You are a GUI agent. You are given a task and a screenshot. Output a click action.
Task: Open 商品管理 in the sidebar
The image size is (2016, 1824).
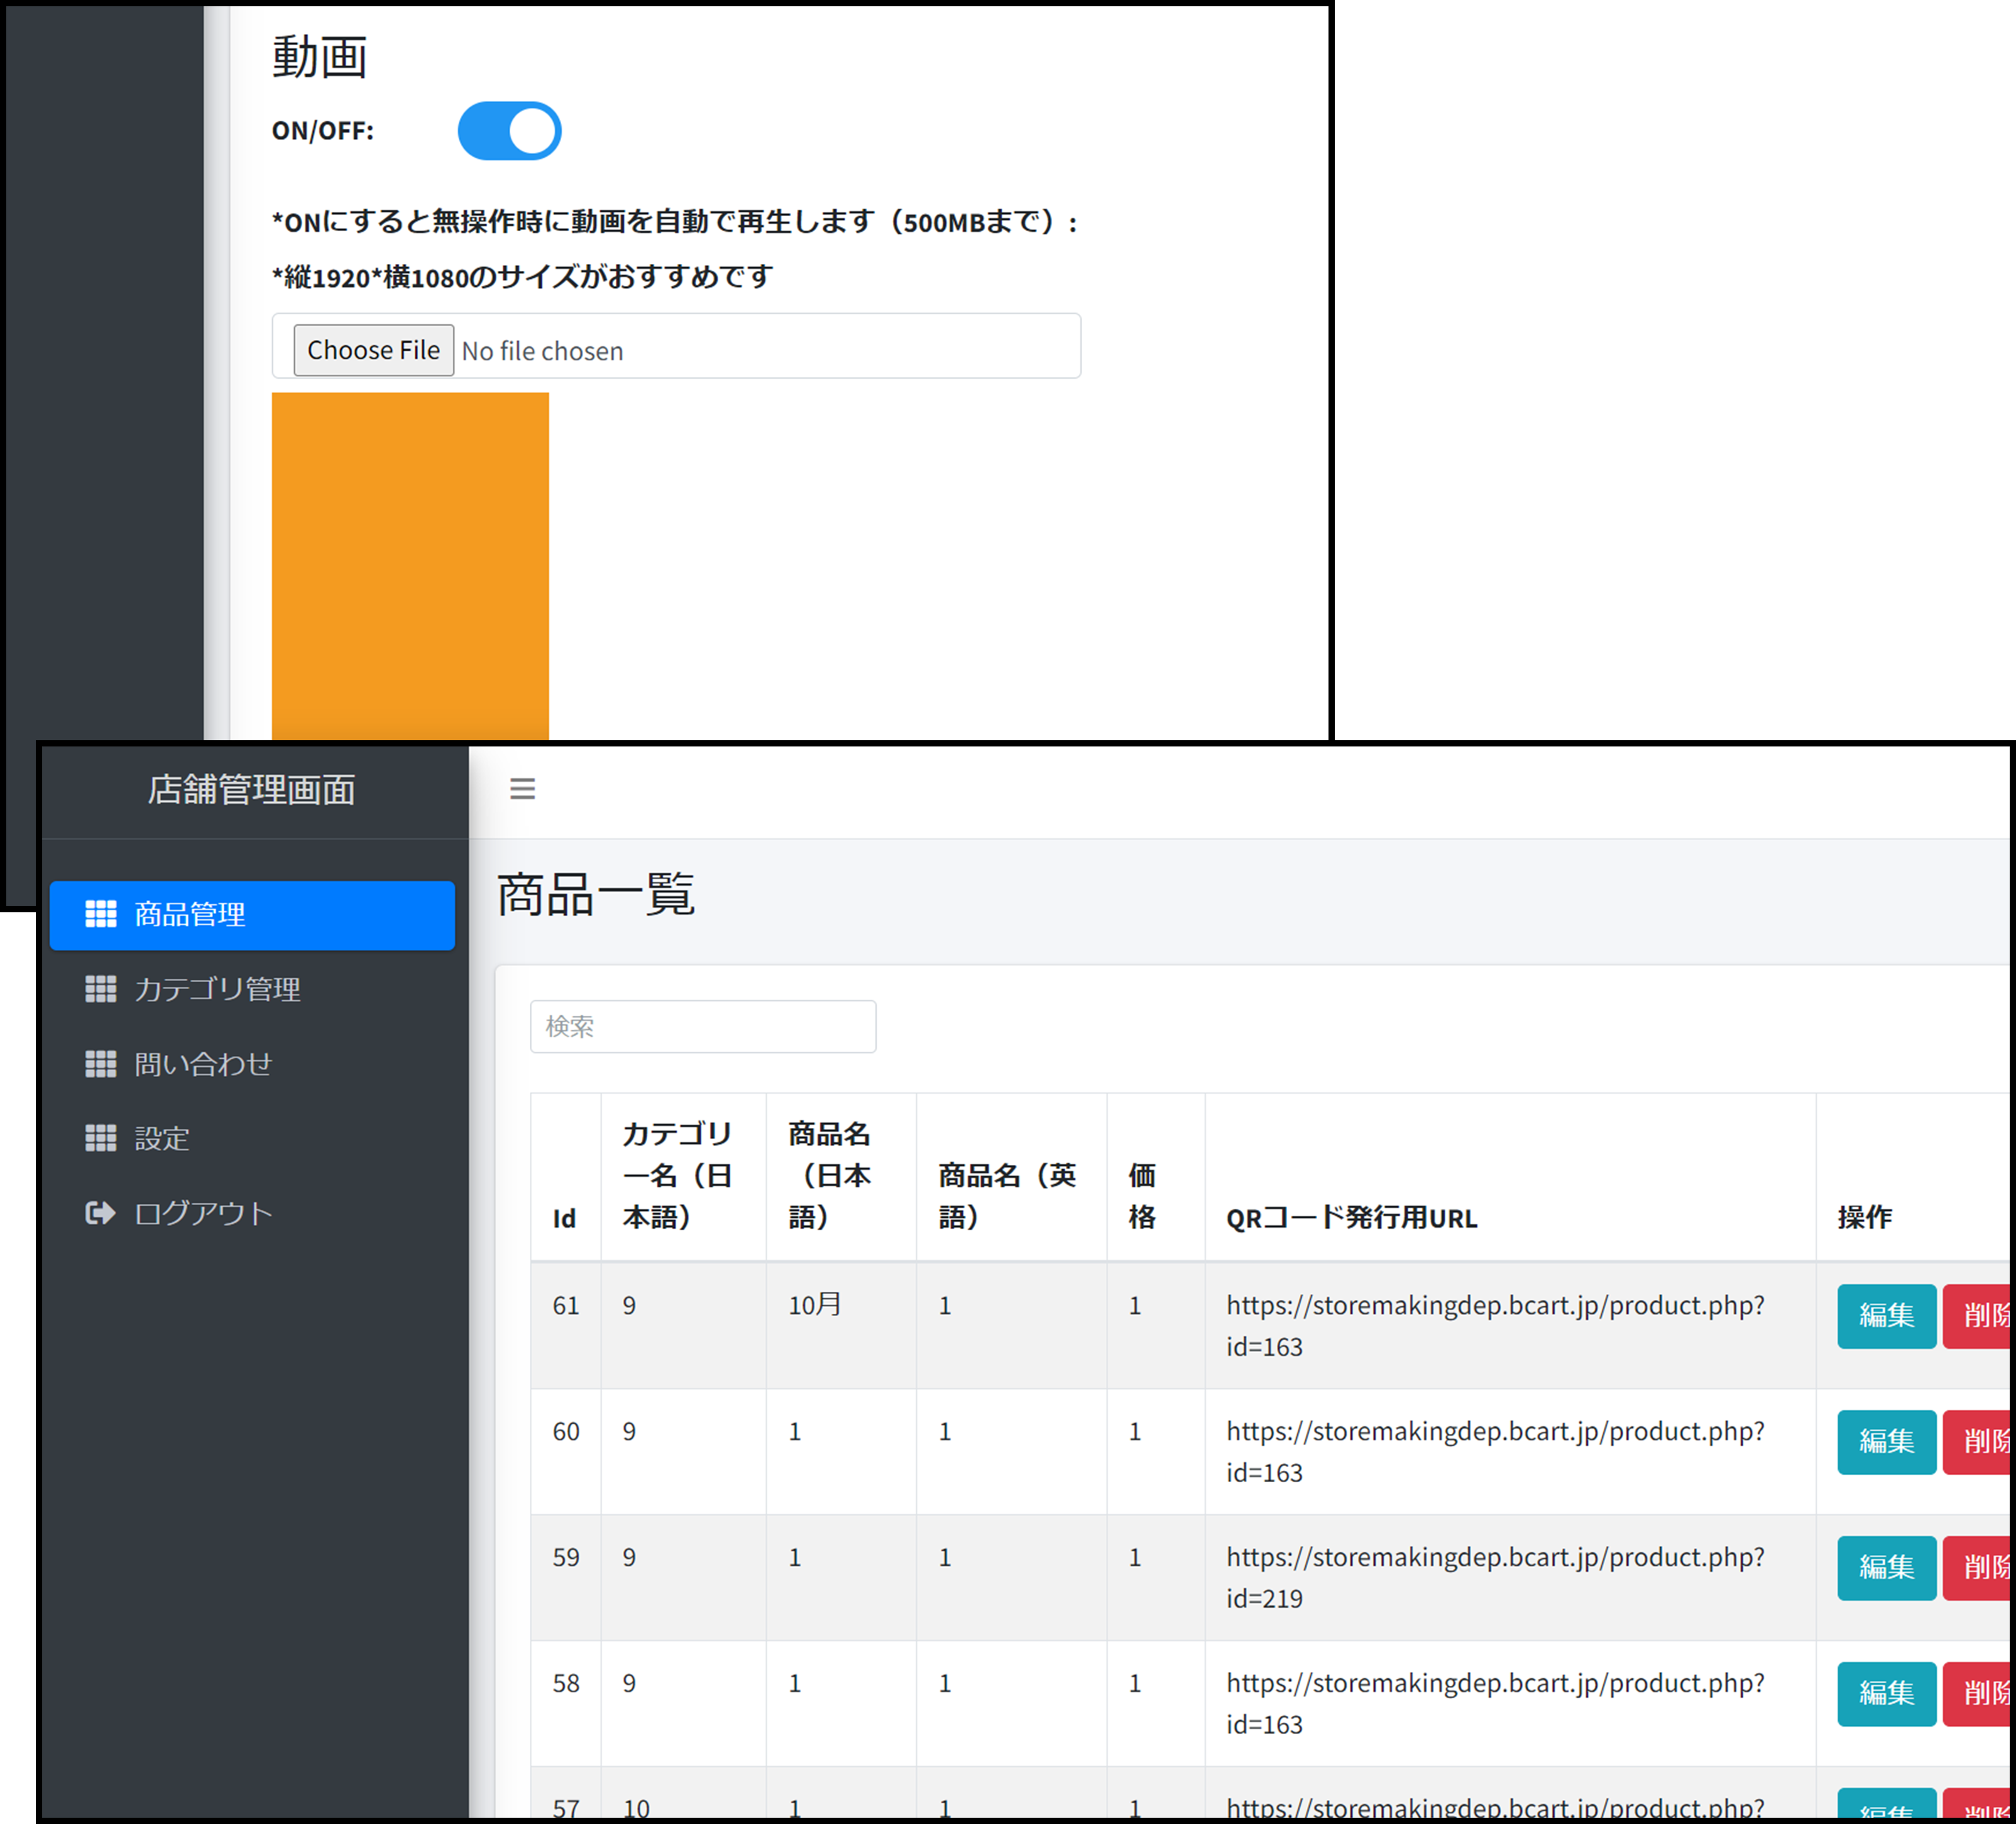[252, 915]
